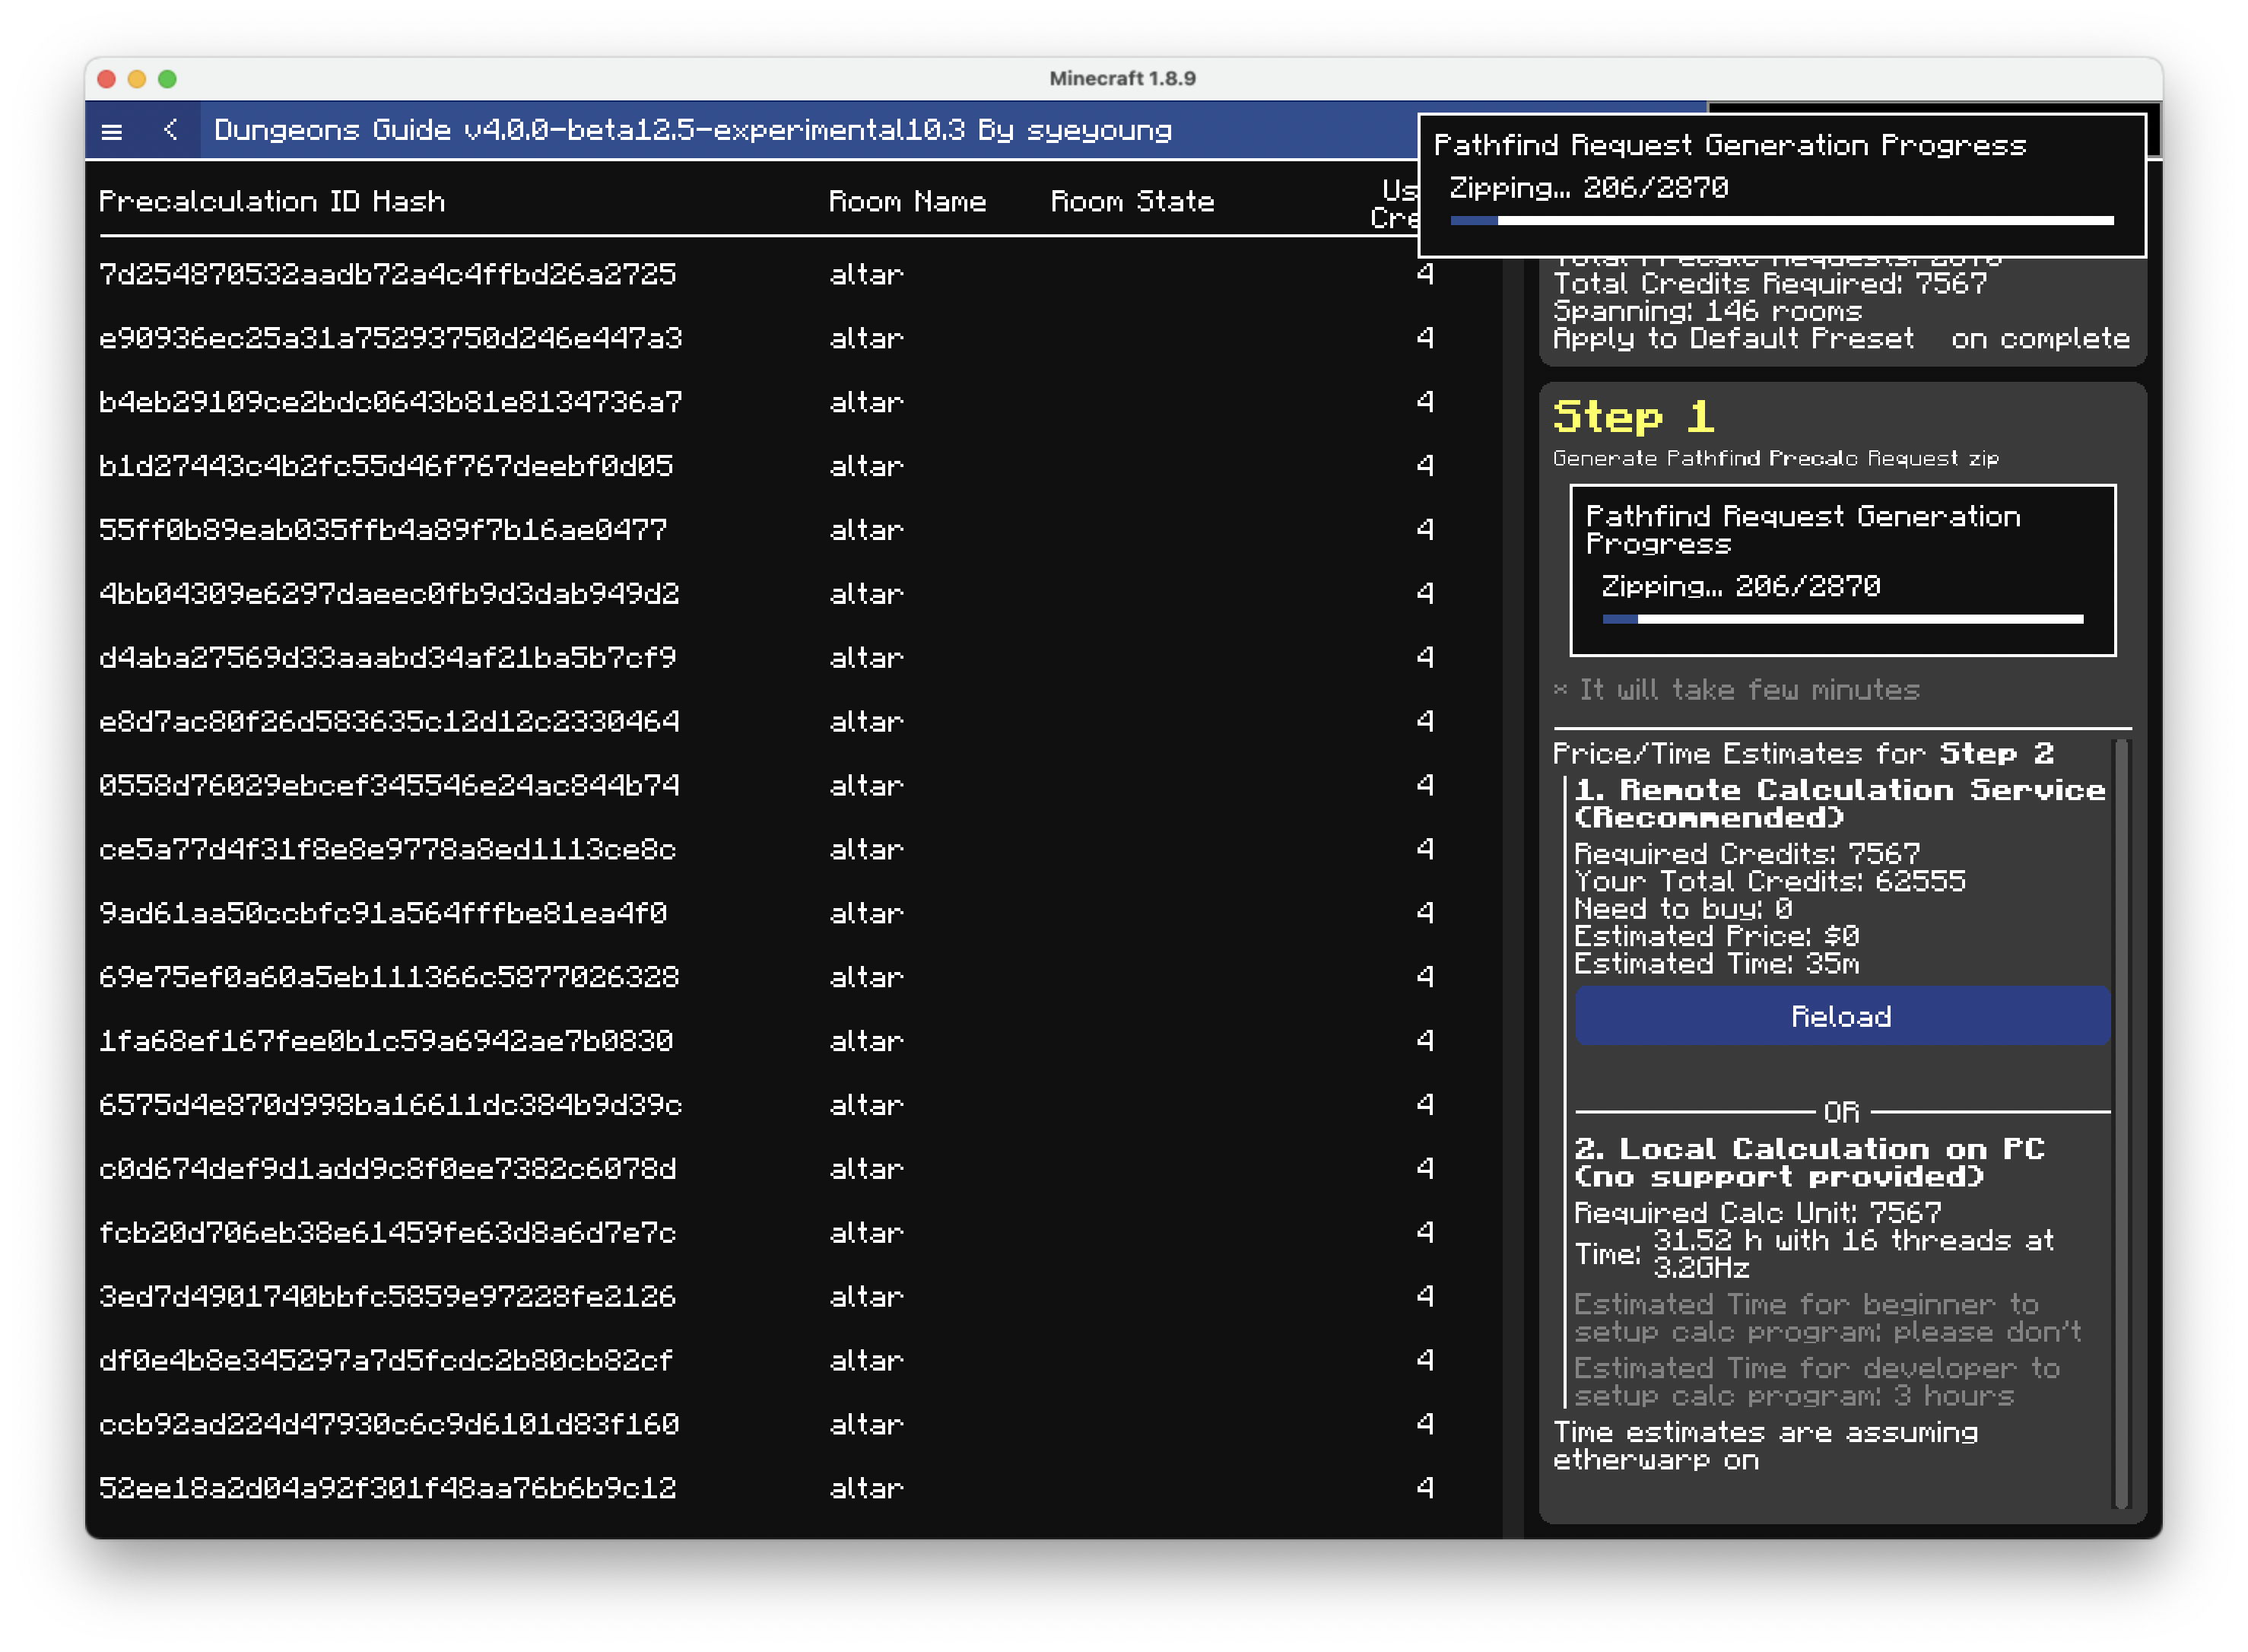The height and width of the screenshot is (1652, 2248).
Task: Select the row with hash 7d254870532aadb72a4c4ffbd26a2725
Action: coord(388,274)
